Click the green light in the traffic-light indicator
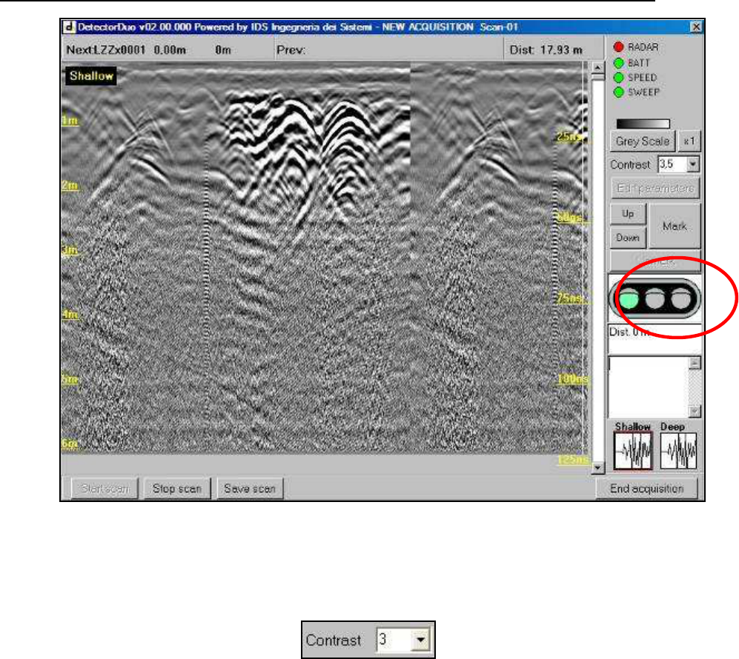This screenshot has height=659, width=739. (629, 299)
